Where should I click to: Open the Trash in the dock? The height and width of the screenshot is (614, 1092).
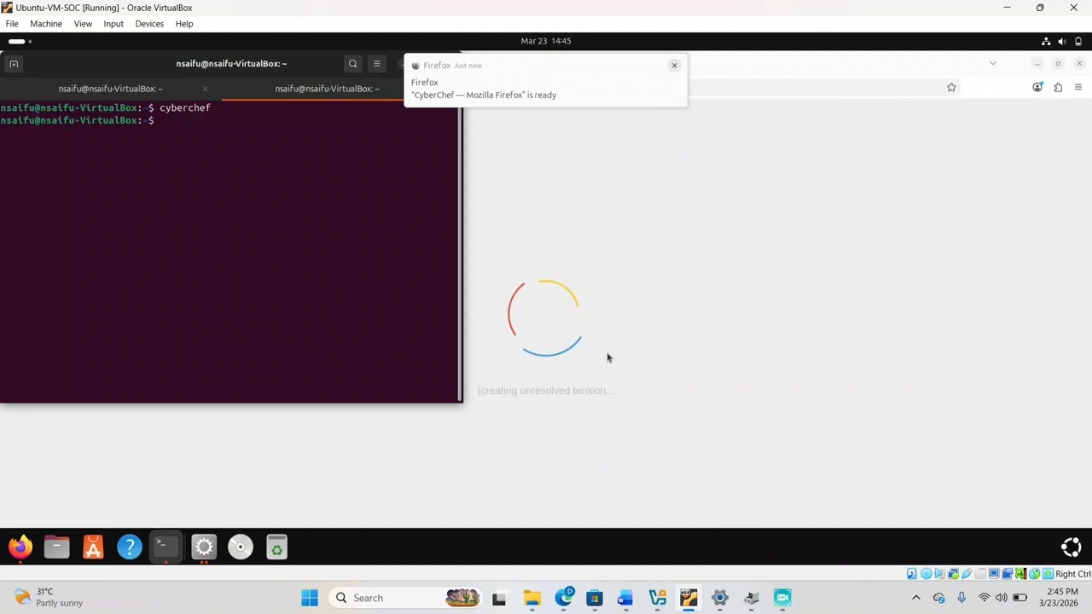(x=276, y=547)
